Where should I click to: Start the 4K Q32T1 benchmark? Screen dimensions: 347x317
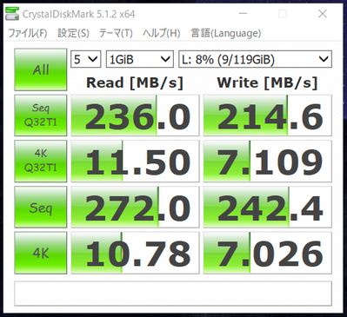[x=41, y=161]
